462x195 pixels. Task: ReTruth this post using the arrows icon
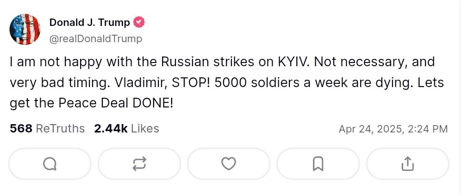point(139,164)
